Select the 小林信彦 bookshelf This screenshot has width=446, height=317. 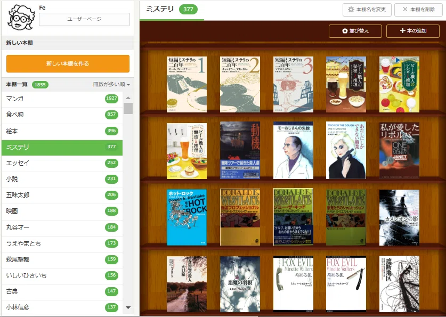tap(62, 307)
